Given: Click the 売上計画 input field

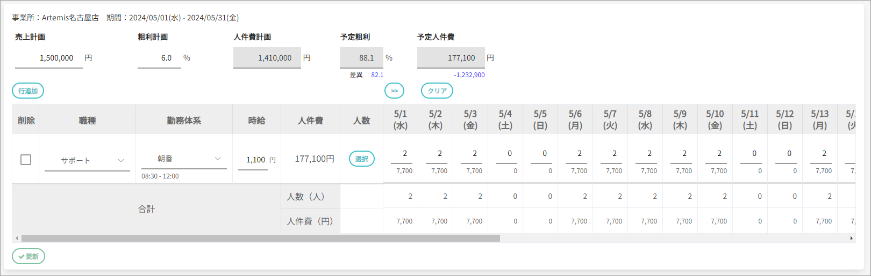Looking at the screenshot, I should tap(49, 58).
